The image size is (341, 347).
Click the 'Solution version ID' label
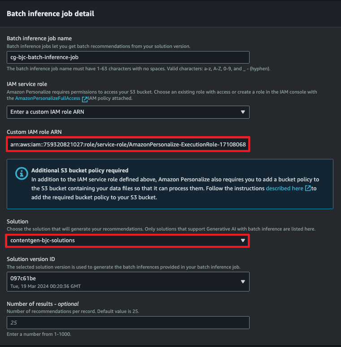[31, 259]
